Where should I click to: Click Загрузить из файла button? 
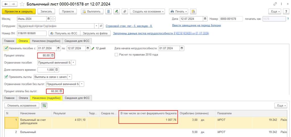[95, 33]
